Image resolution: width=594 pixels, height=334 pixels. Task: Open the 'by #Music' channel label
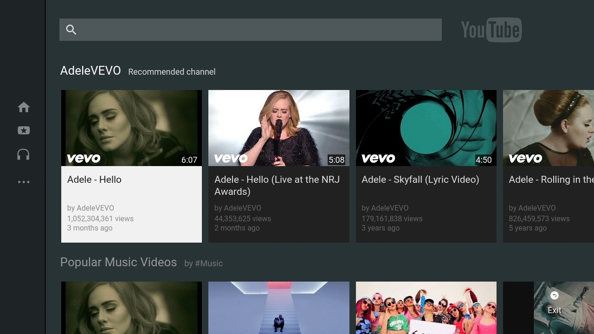pos(203,263)
